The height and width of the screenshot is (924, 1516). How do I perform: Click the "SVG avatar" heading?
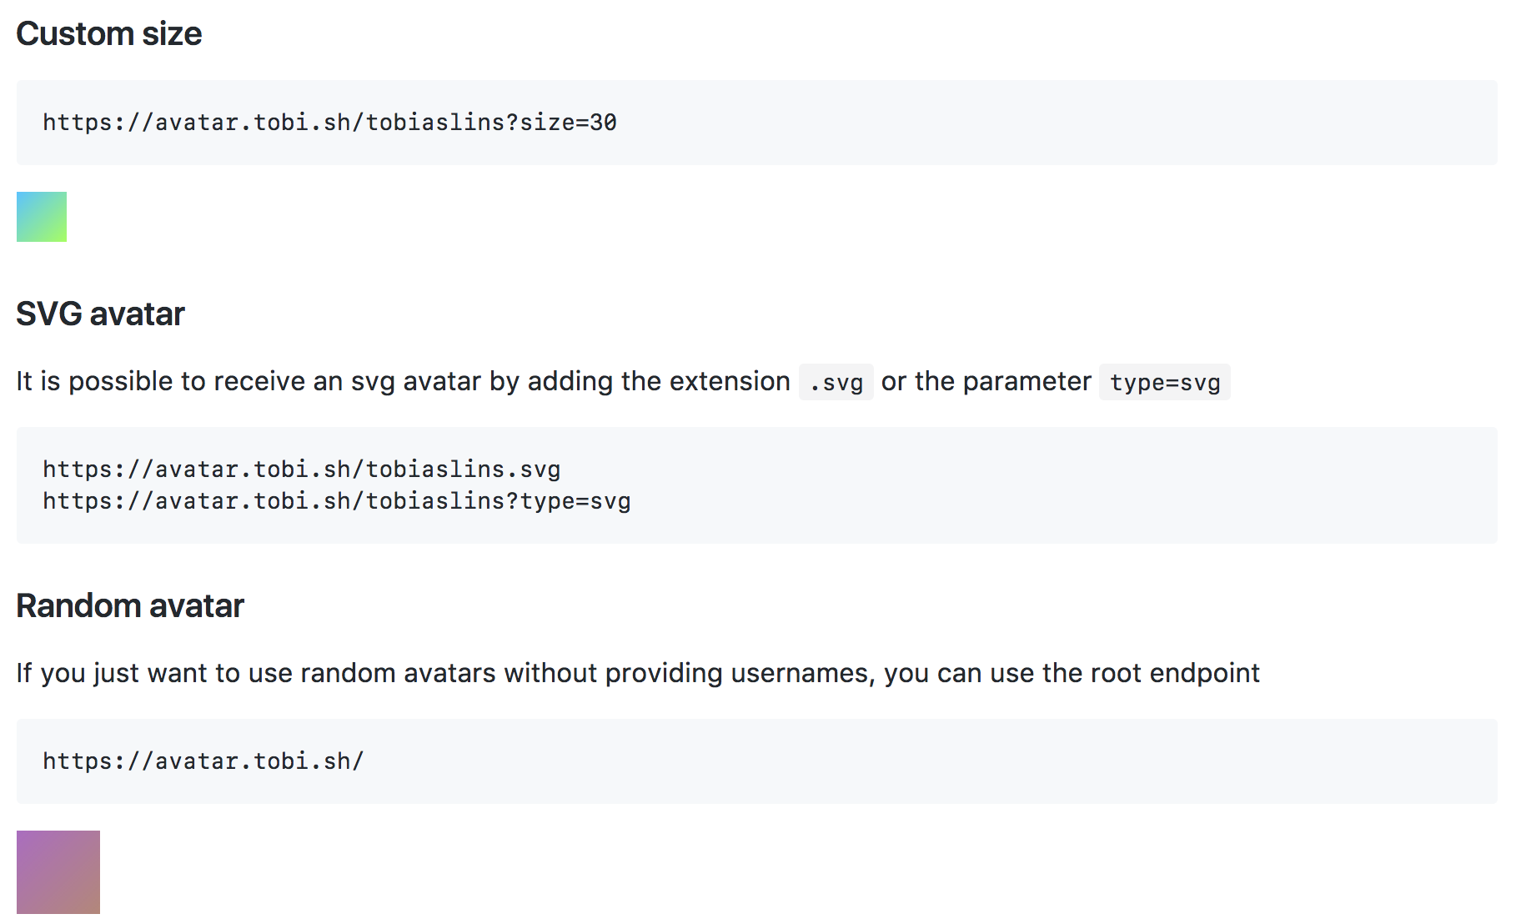[100, 314]
